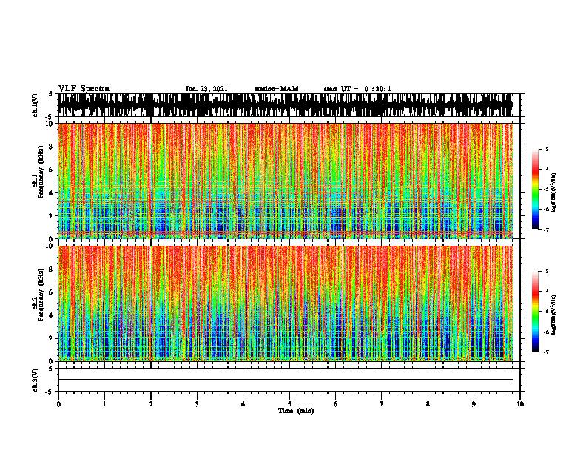
Task: Click the "-3" label on ch.2 colorbar
Action: [x=546, y=272]
